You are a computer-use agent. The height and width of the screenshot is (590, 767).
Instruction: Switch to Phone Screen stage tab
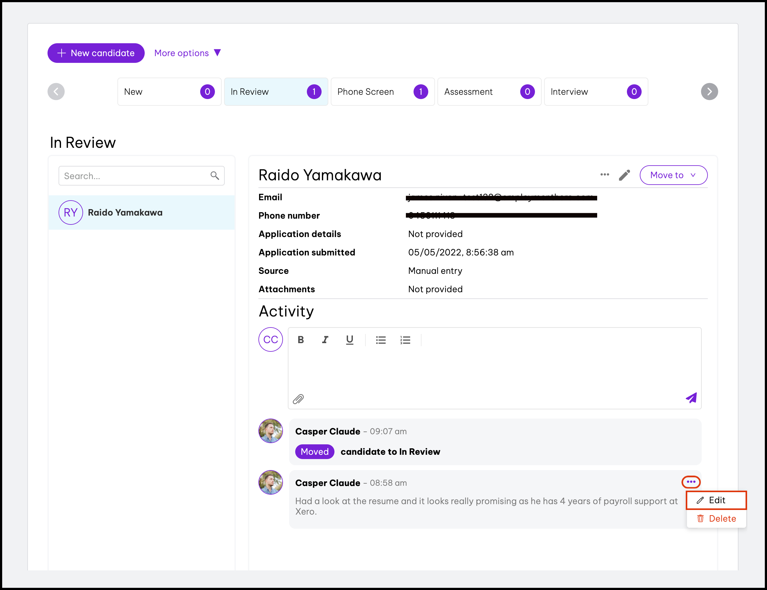tap(382, 92)
